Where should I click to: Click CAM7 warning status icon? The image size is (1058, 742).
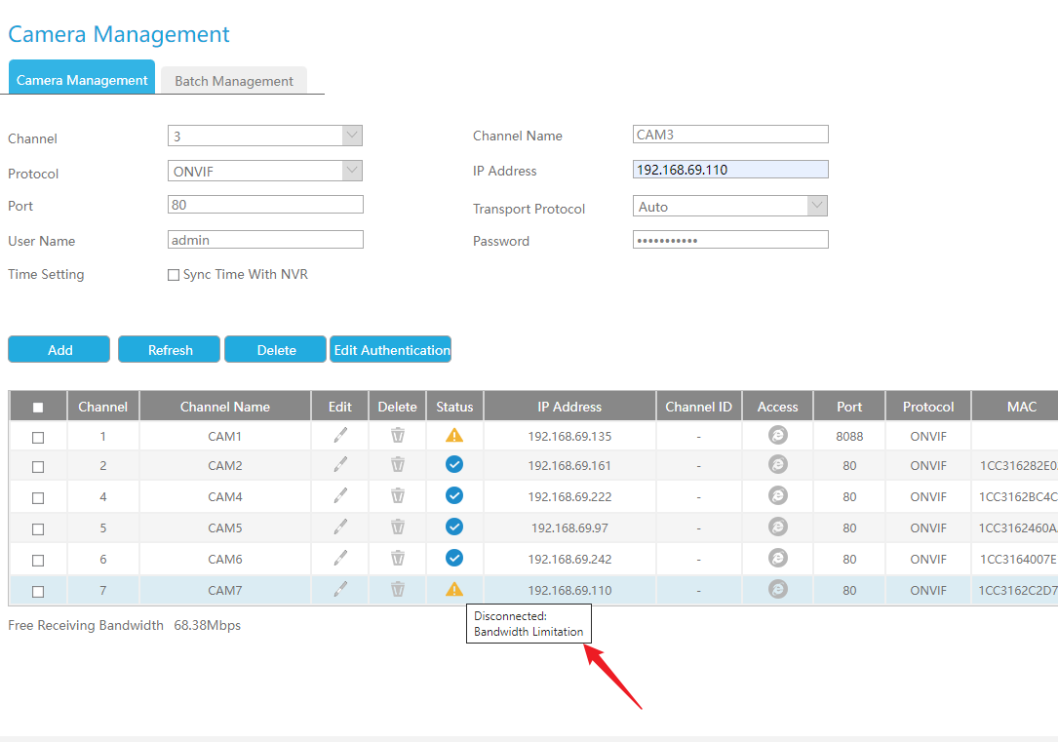[x=454, y=589]
